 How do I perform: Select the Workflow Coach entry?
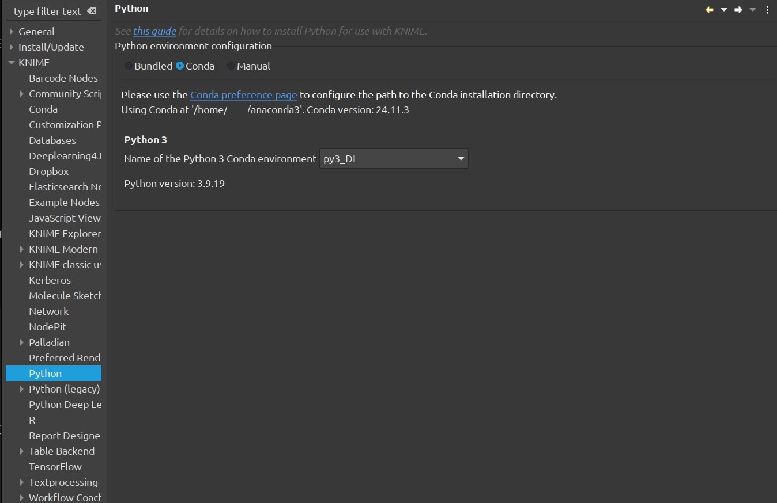point(65,498)
